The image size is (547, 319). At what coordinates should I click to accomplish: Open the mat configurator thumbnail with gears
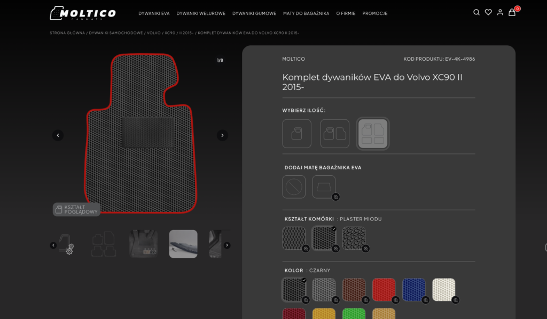click(66, 244)
